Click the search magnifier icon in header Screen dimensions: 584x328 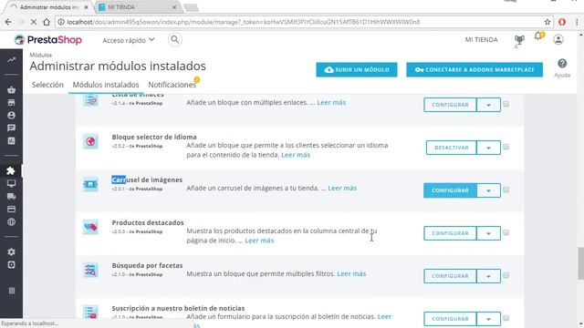174,39
